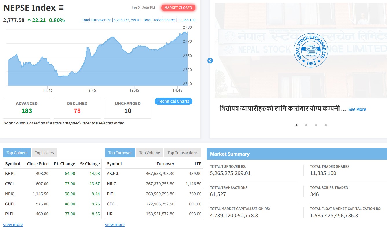The image size is (387, 230).
Task: Click the 12:45 time label on chart
Action: (x=91, y=91)
